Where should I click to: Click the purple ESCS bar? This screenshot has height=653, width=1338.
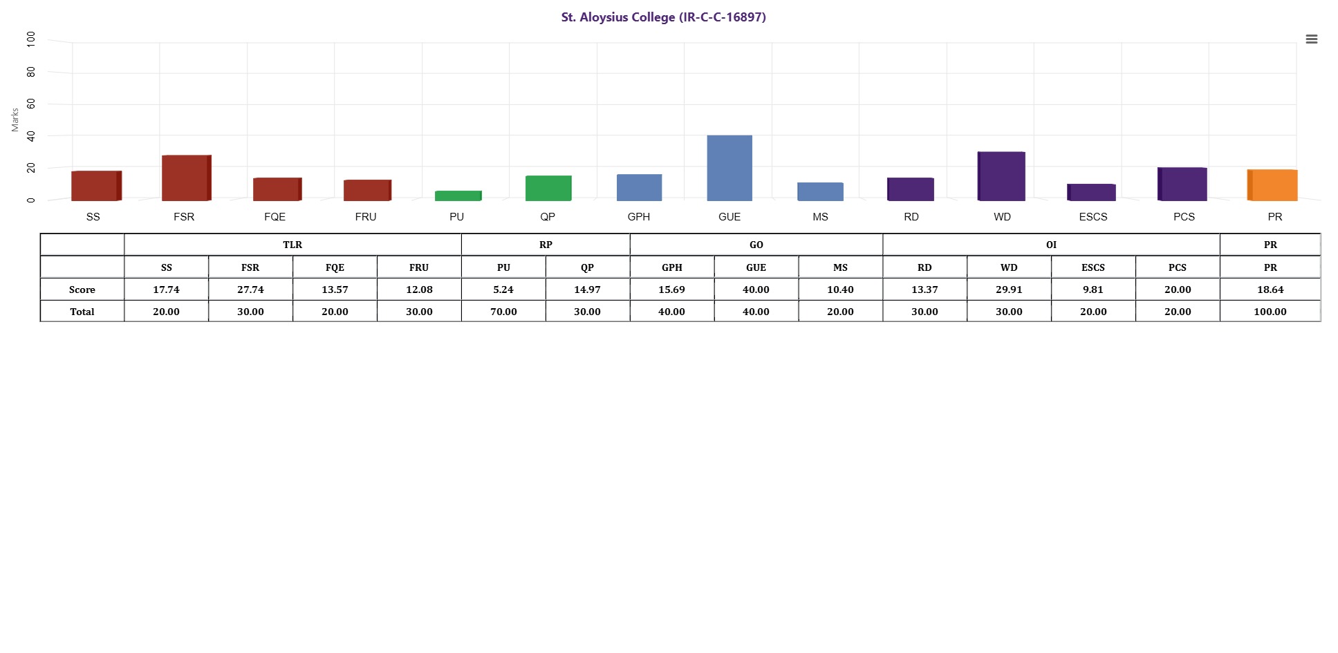click(1091, 192)
